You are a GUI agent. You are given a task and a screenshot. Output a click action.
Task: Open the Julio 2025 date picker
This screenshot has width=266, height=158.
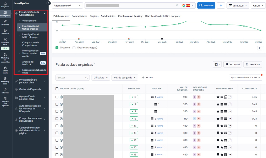pos(238,5)
